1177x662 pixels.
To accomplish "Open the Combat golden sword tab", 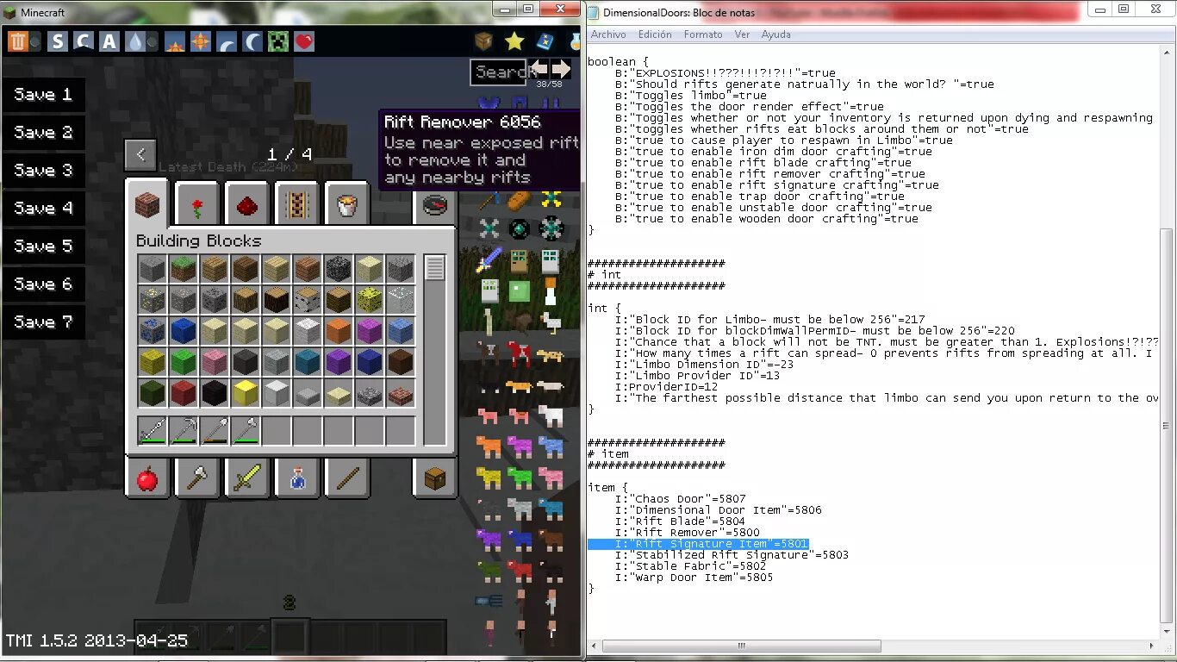I will click(x=247, y=478).
